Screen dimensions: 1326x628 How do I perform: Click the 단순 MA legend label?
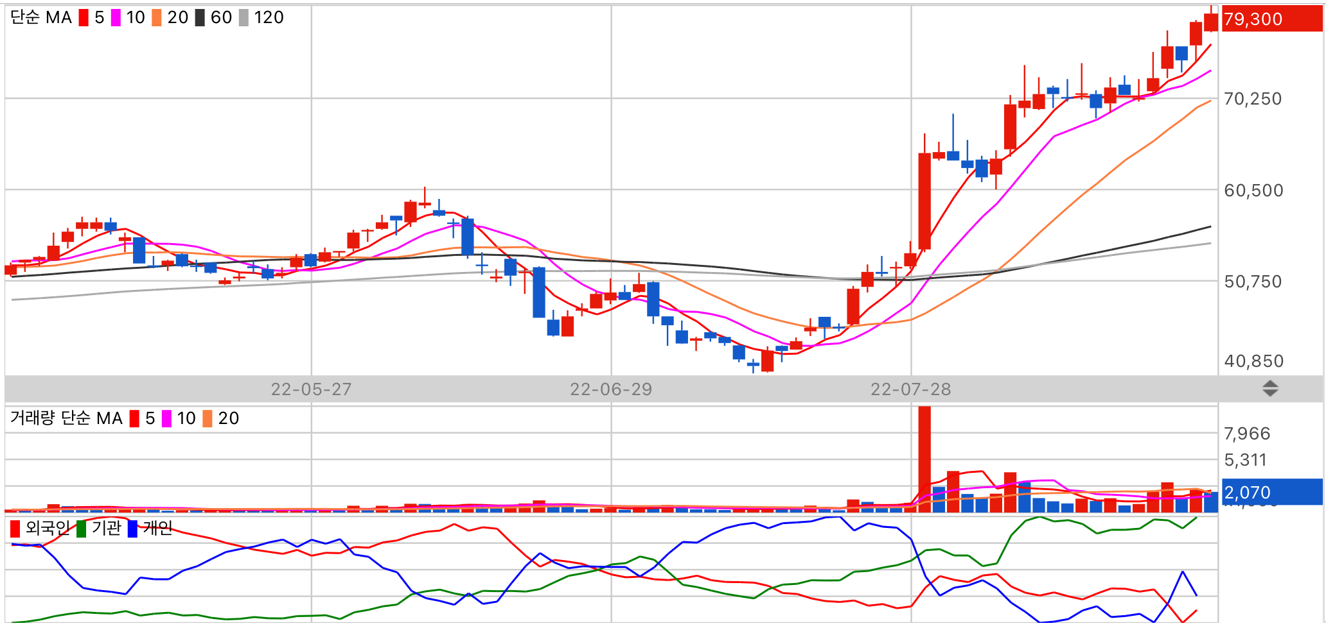coord(41,18)
